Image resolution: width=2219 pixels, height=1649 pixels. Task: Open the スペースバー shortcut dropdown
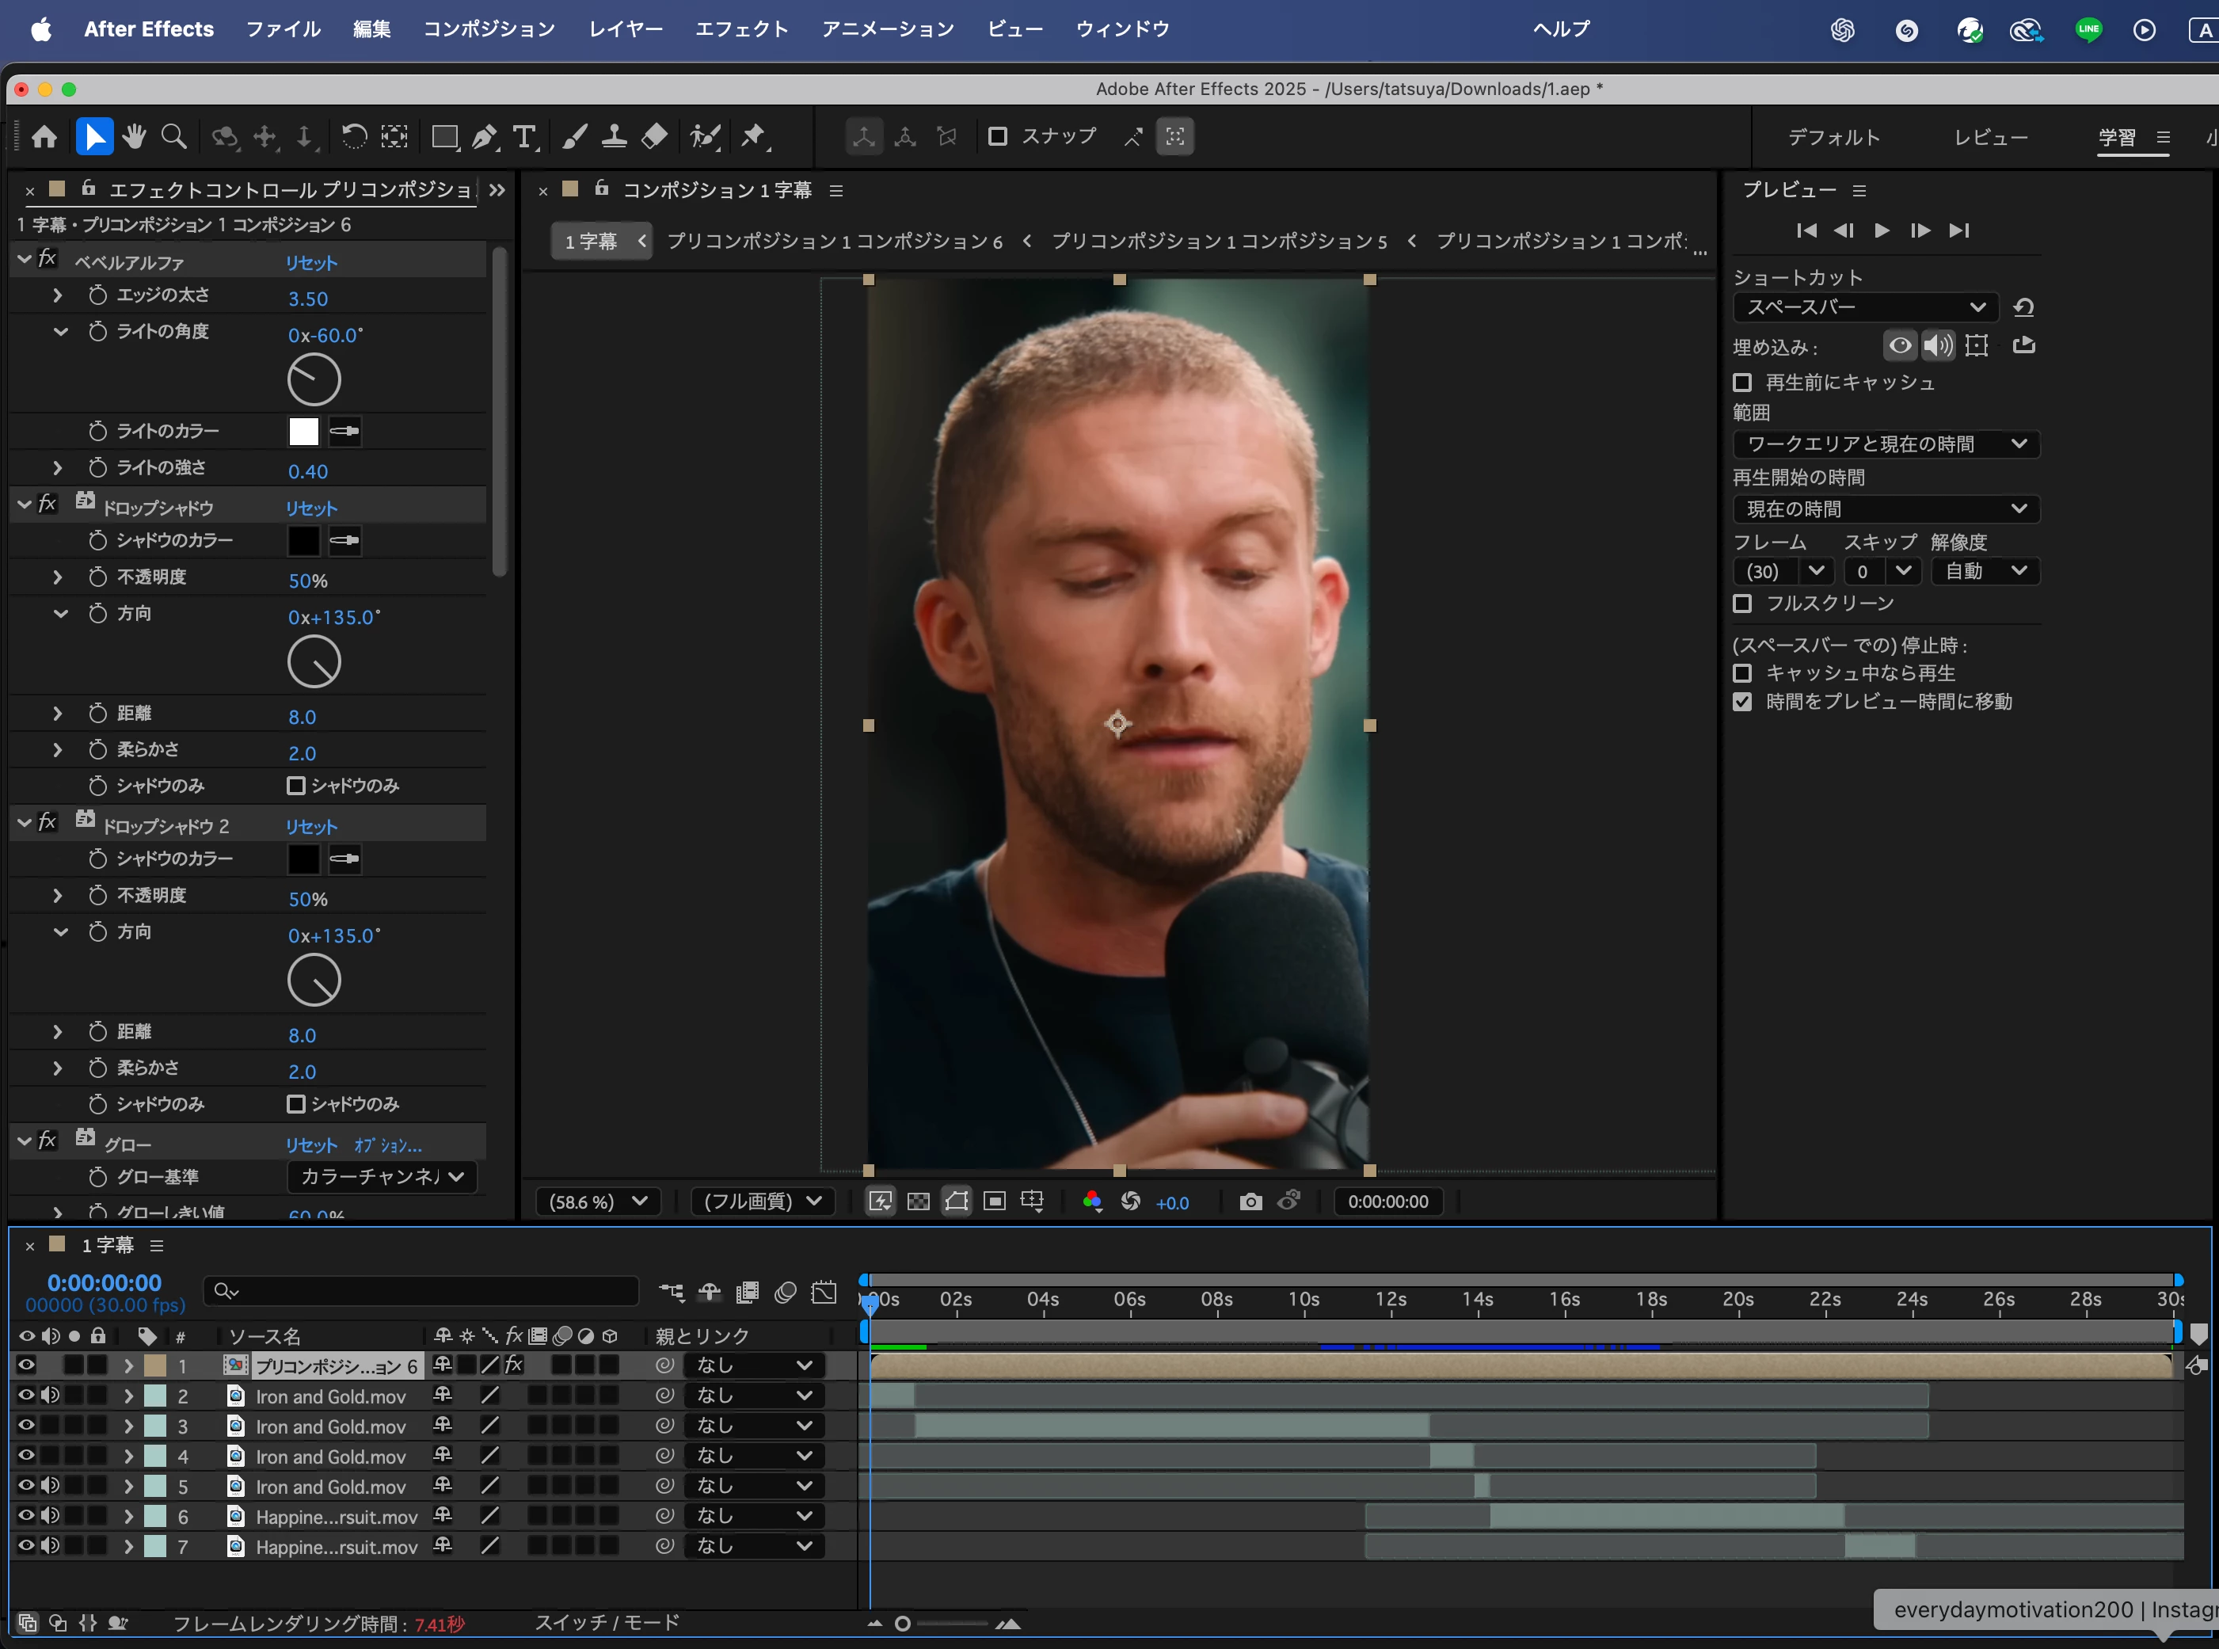tap(1865, 307)
